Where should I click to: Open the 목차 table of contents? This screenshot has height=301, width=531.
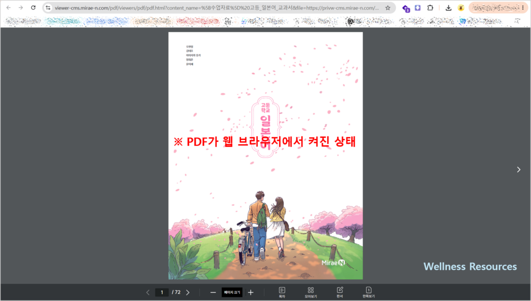282,292
